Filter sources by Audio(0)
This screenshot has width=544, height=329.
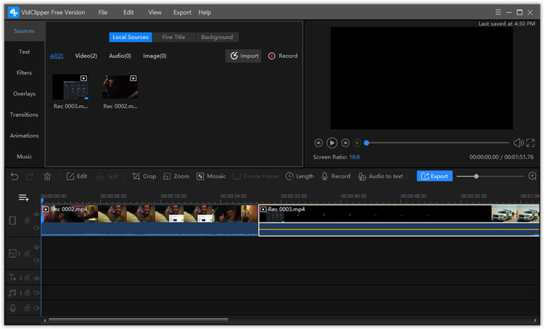(120, 56)
